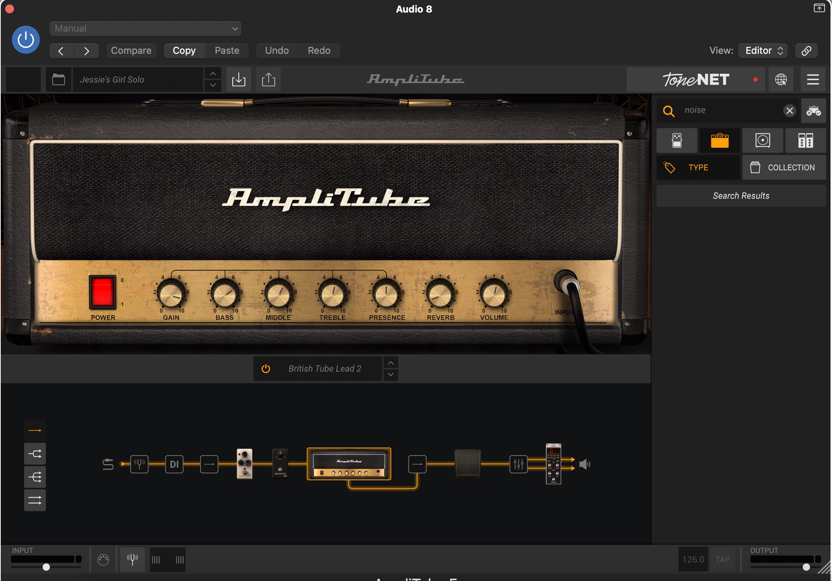Click the DI block in signal chain
832x581 pixels.
click(174, 464)
